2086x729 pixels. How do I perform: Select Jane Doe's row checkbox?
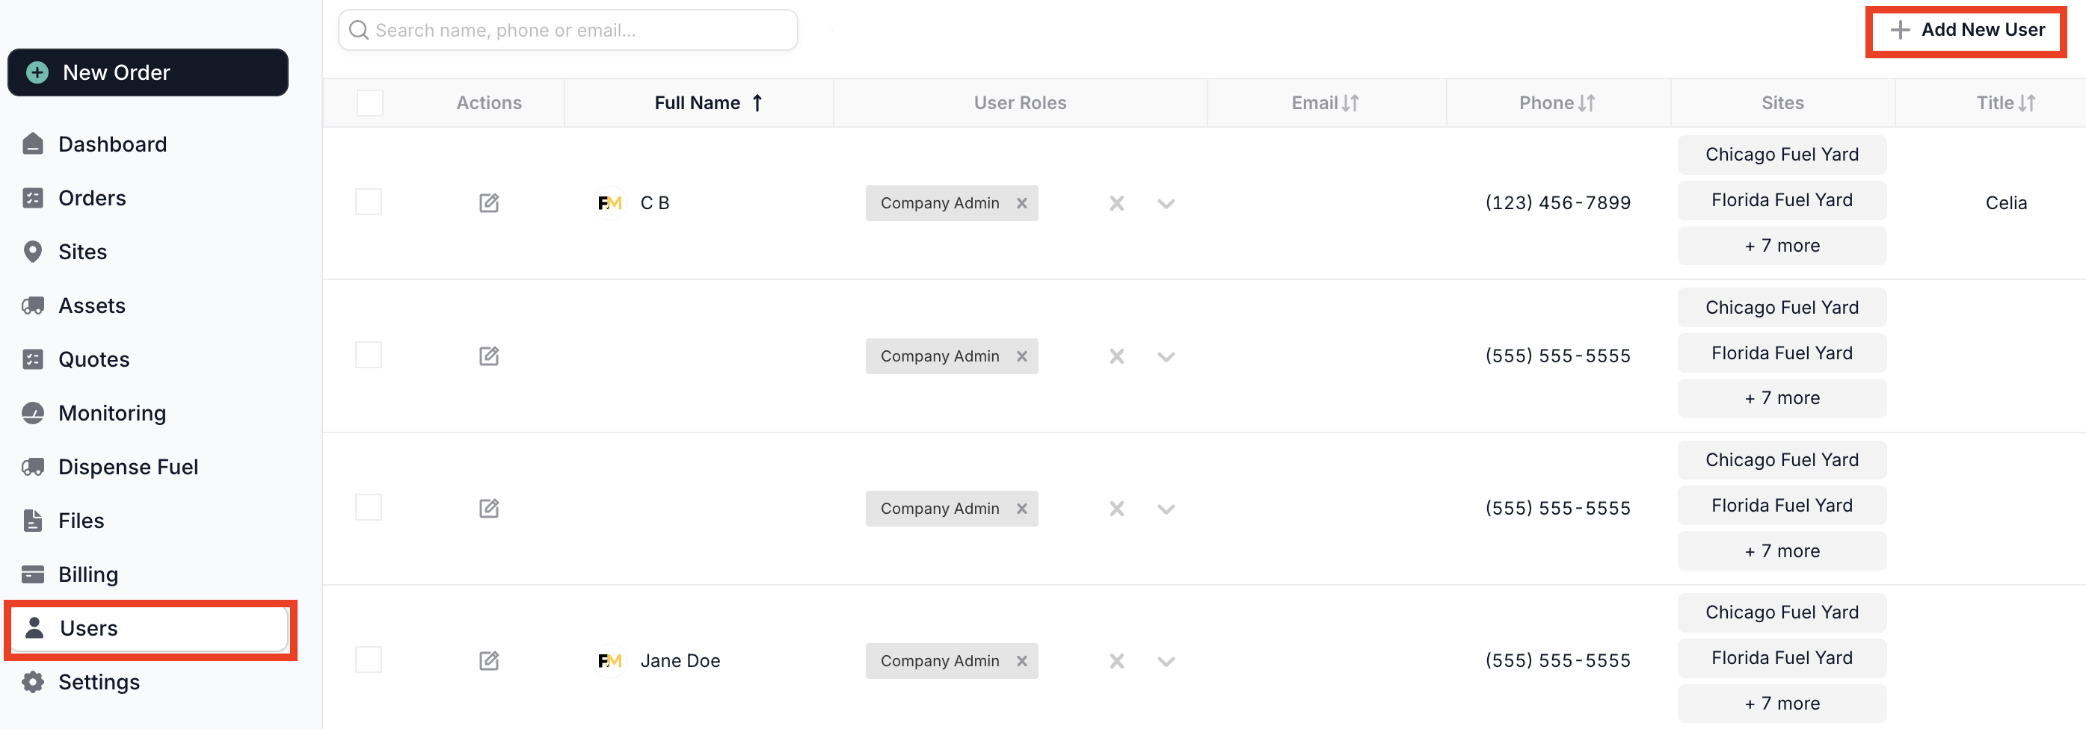coord(369,660)
